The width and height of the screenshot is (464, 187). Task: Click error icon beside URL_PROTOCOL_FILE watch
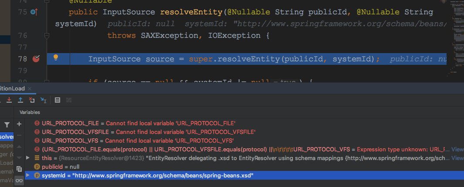[x=37, y=123]
